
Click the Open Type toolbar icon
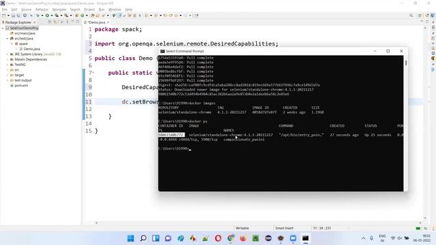pyautogui.click(x=93, y=16)
